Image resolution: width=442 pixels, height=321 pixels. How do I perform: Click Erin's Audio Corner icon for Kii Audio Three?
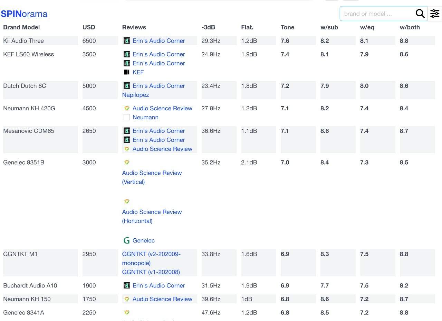tap(127, 41)
